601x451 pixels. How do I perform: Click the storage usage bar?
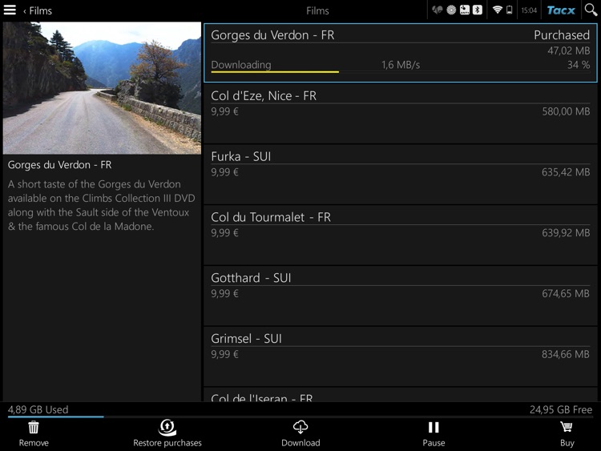[300, 417]
